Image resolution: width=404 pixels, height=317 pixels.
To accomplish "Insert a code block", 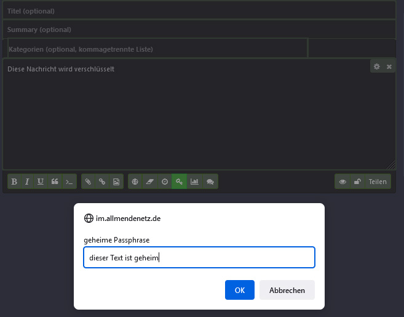I will (69, 182).
